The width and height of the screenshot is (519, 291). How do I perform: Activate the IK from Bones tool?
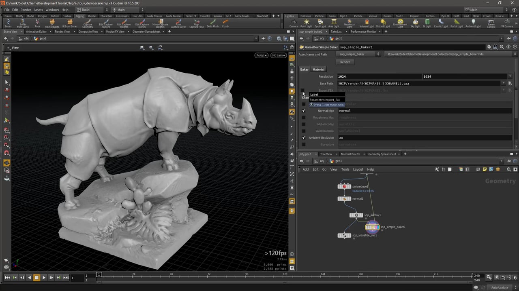(x=70, y=23)
